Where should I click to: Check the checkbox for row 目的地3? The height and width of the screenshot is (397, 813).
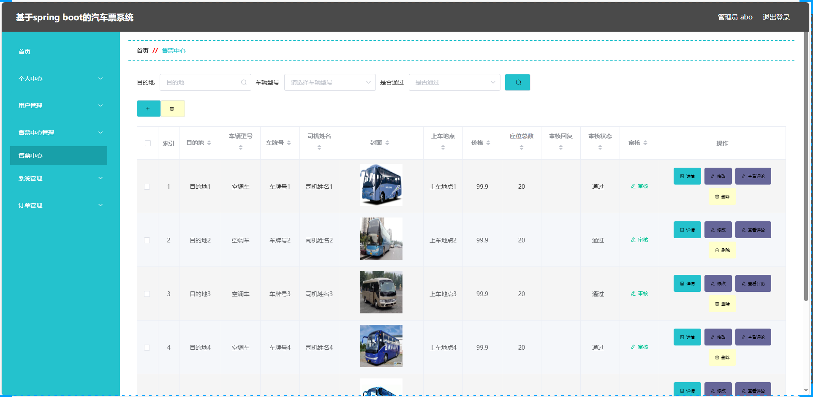[x=147, y=294]
